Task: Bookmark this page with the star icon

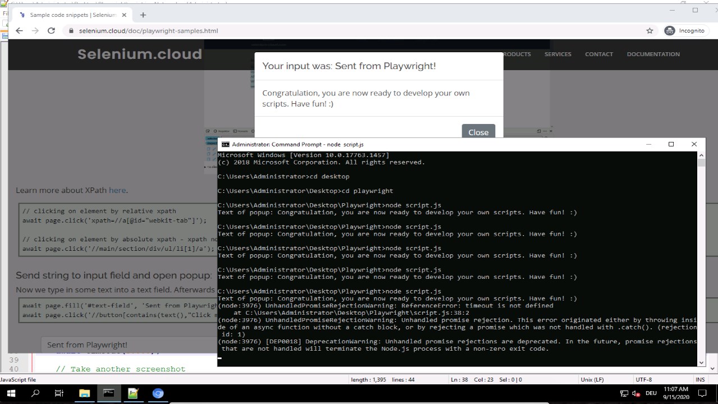Action: pyautogui.click(x=650, y=31)
